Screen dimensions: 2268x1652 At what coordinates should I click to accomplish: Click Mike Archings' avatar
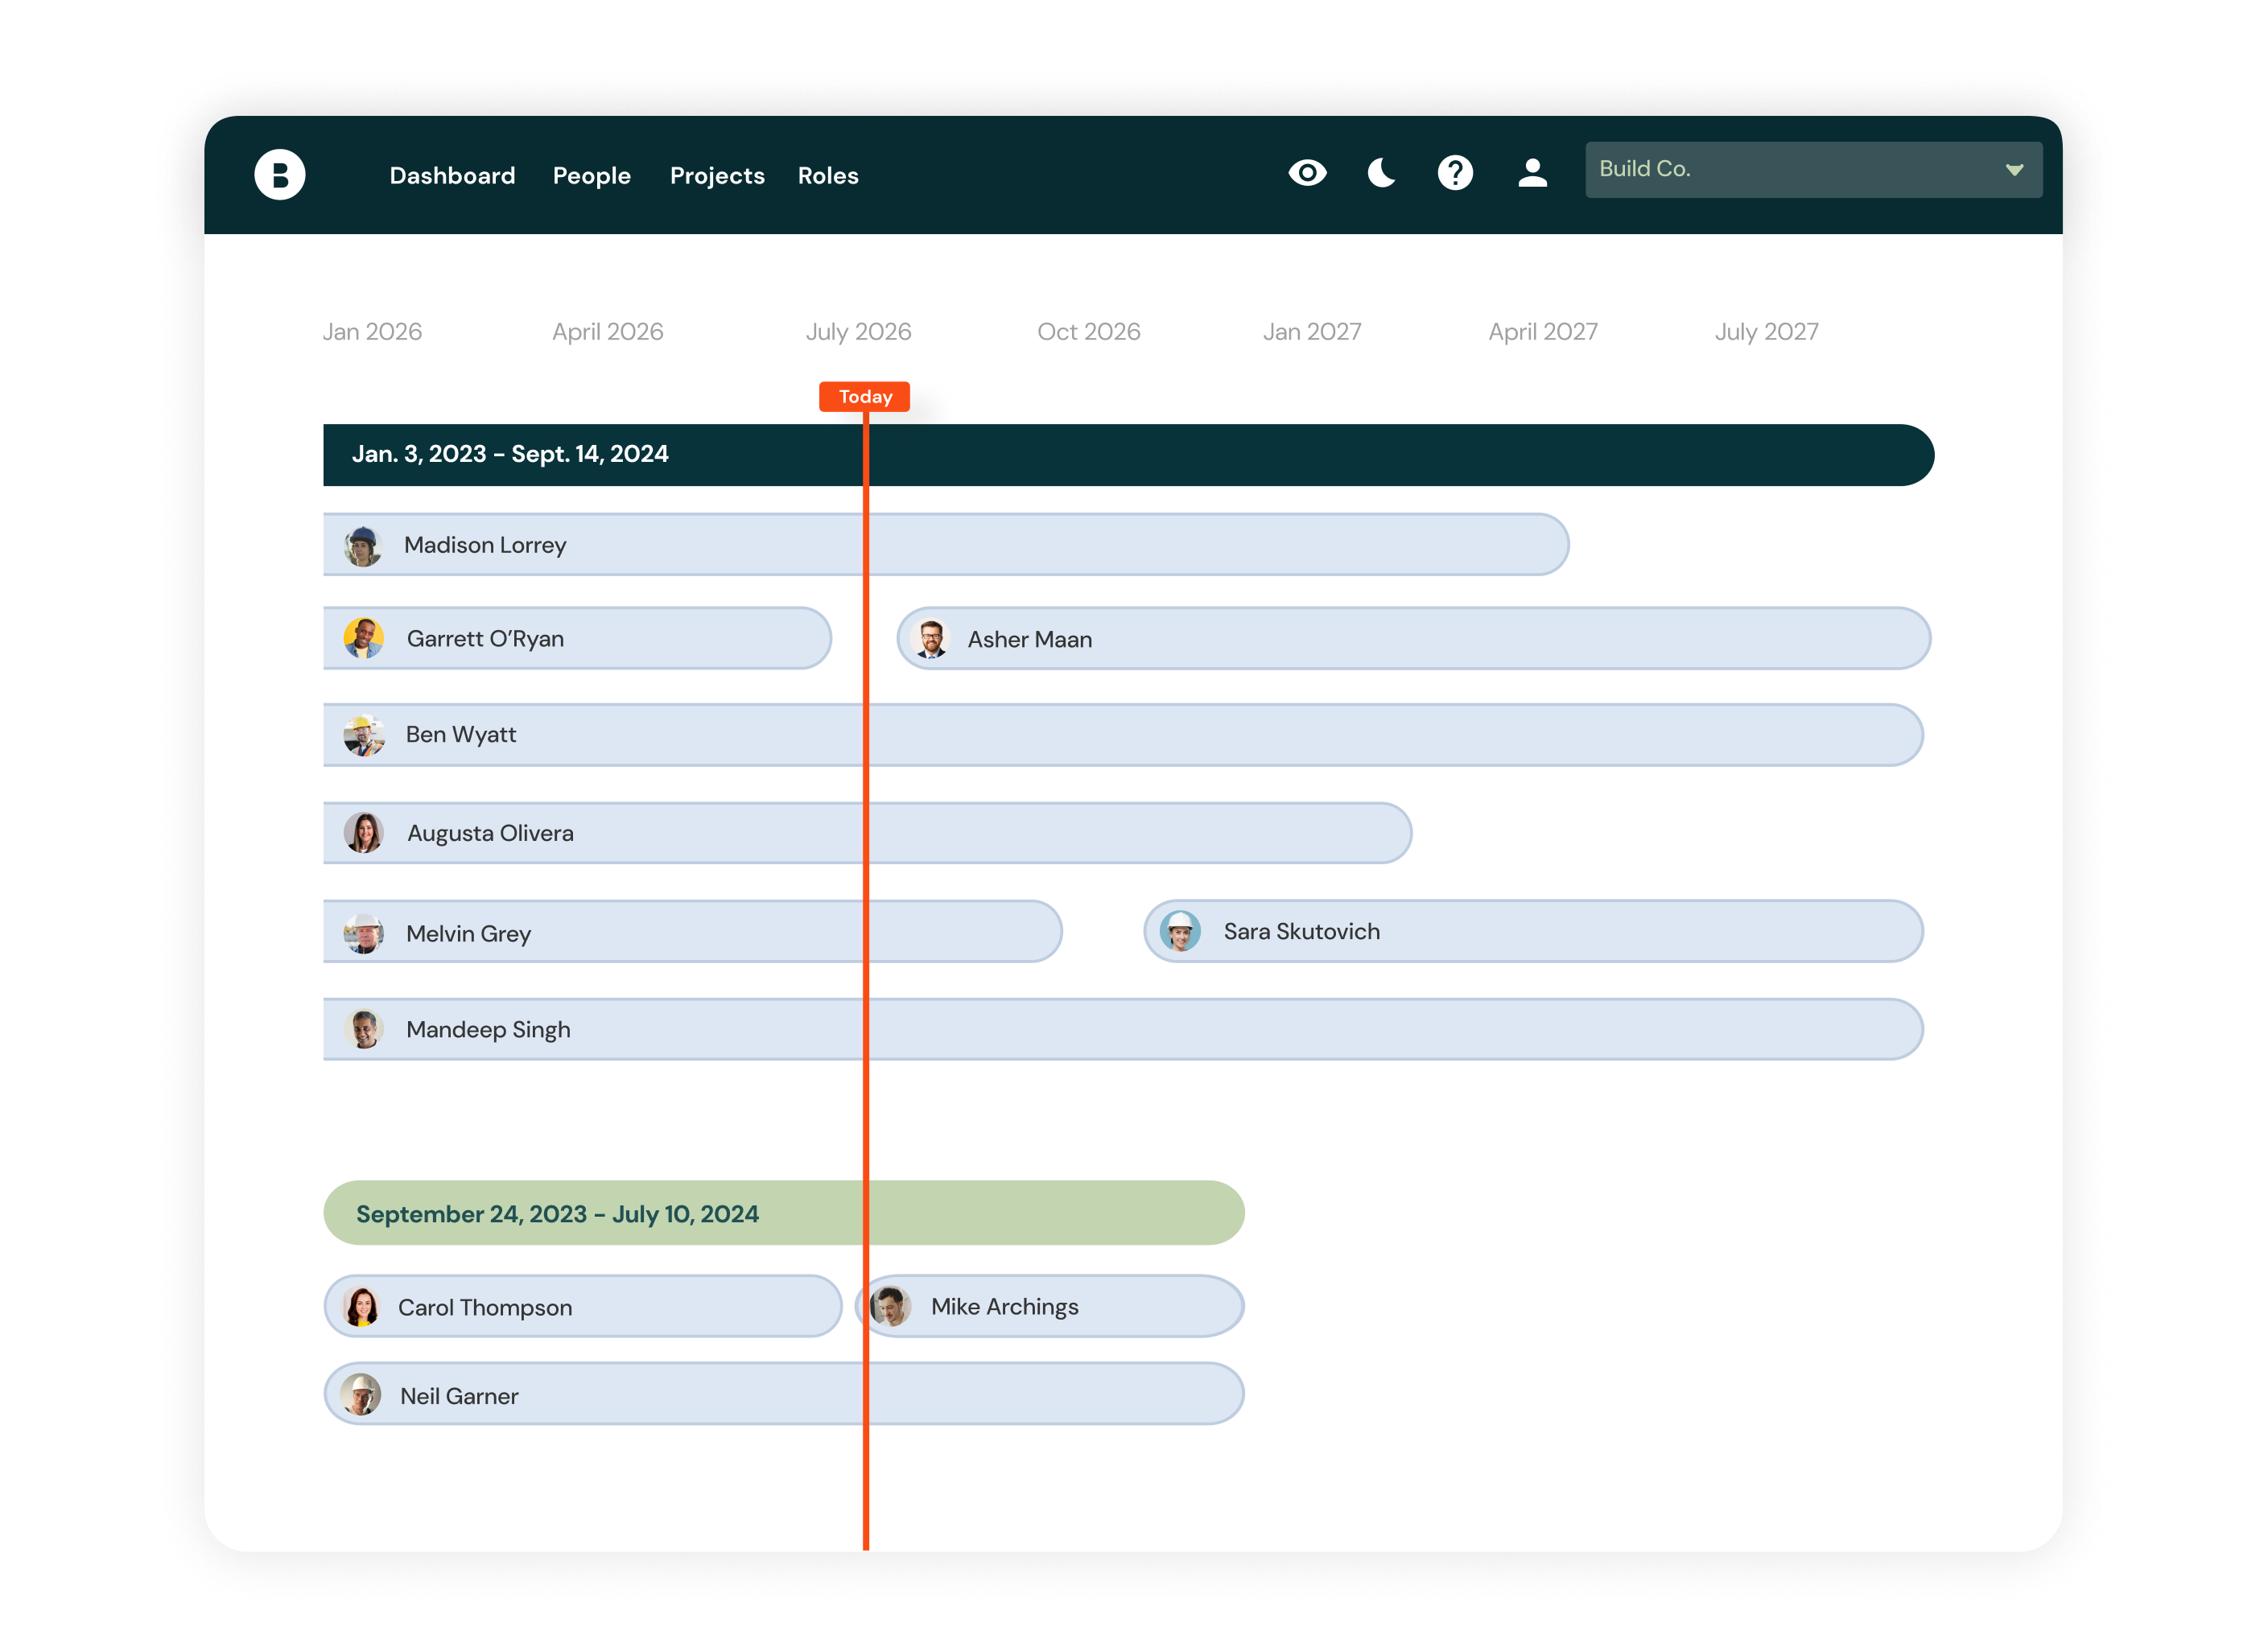891,1306
